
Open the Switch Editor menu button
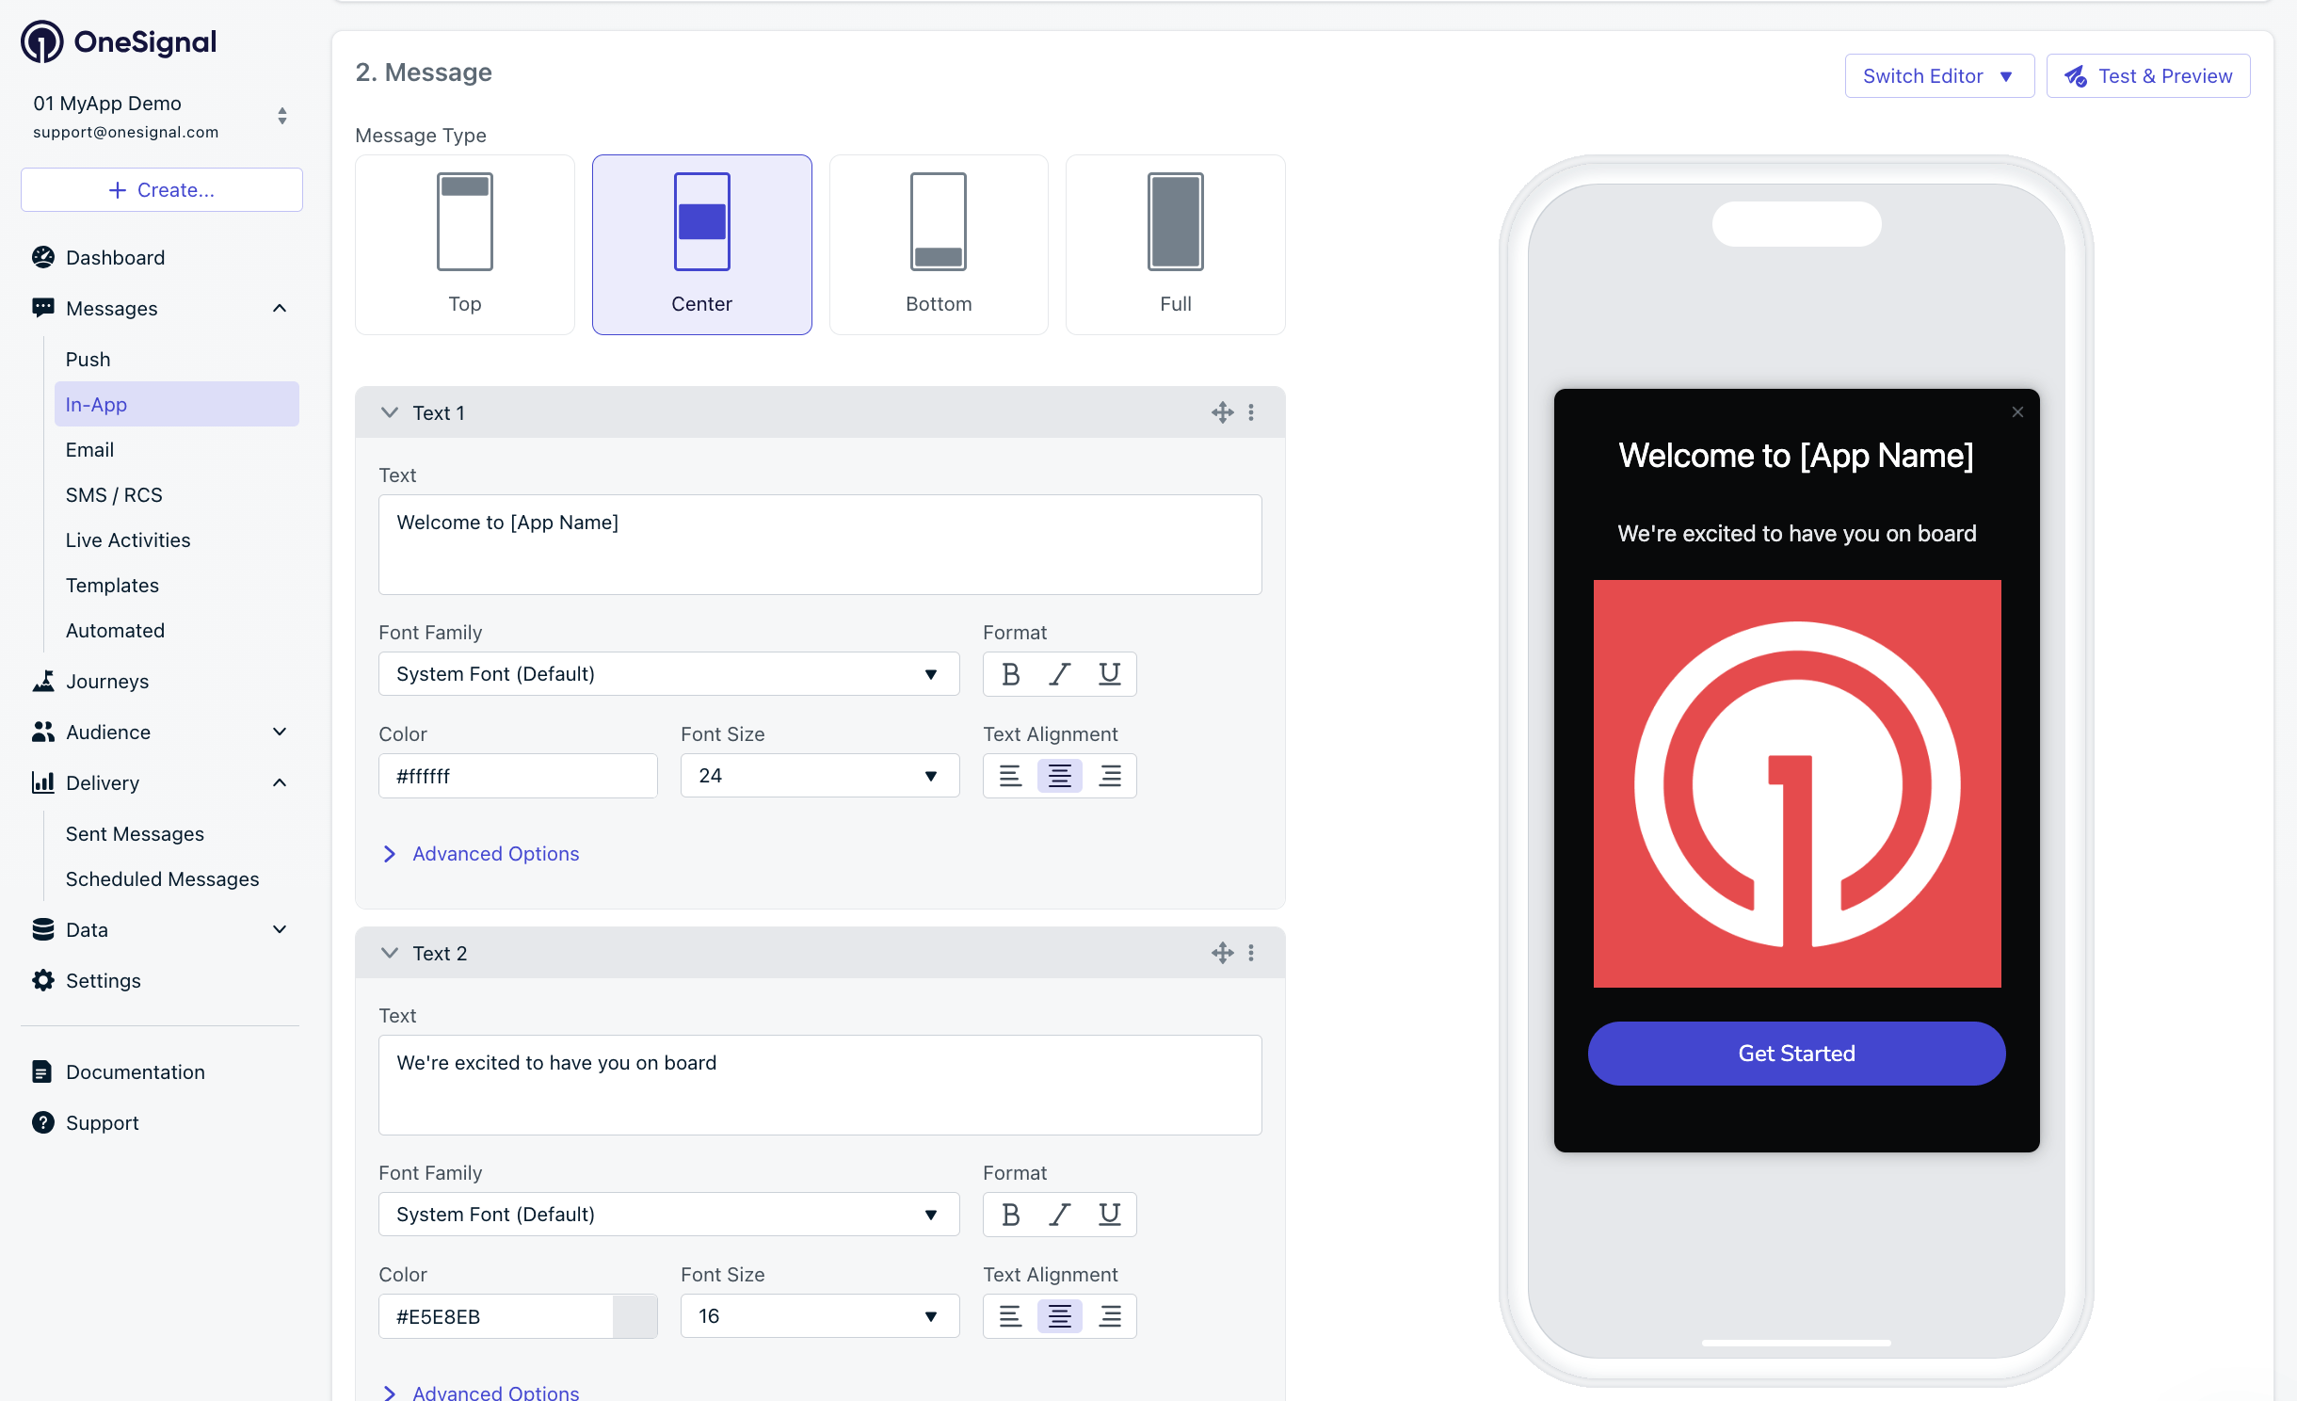click(1939, 76)
